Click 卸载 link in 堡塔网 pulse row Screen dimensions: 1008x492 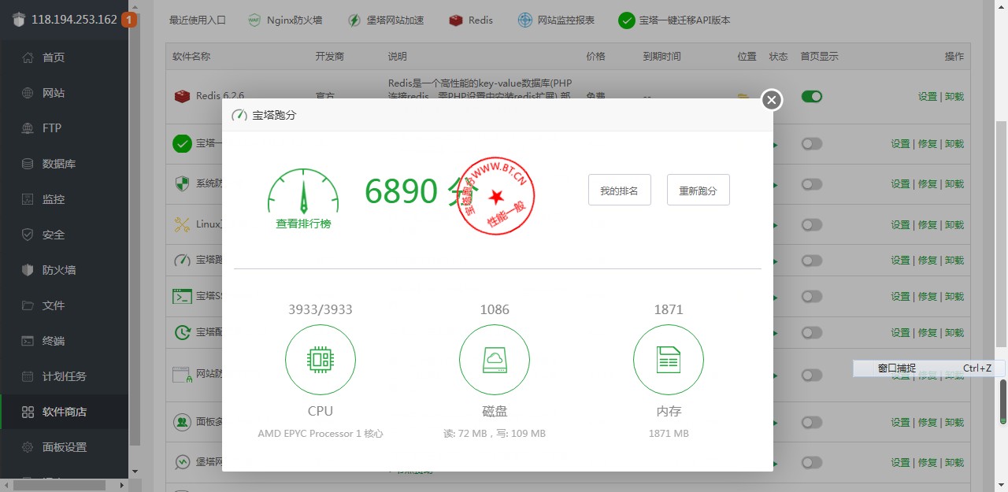pos(954,462)
